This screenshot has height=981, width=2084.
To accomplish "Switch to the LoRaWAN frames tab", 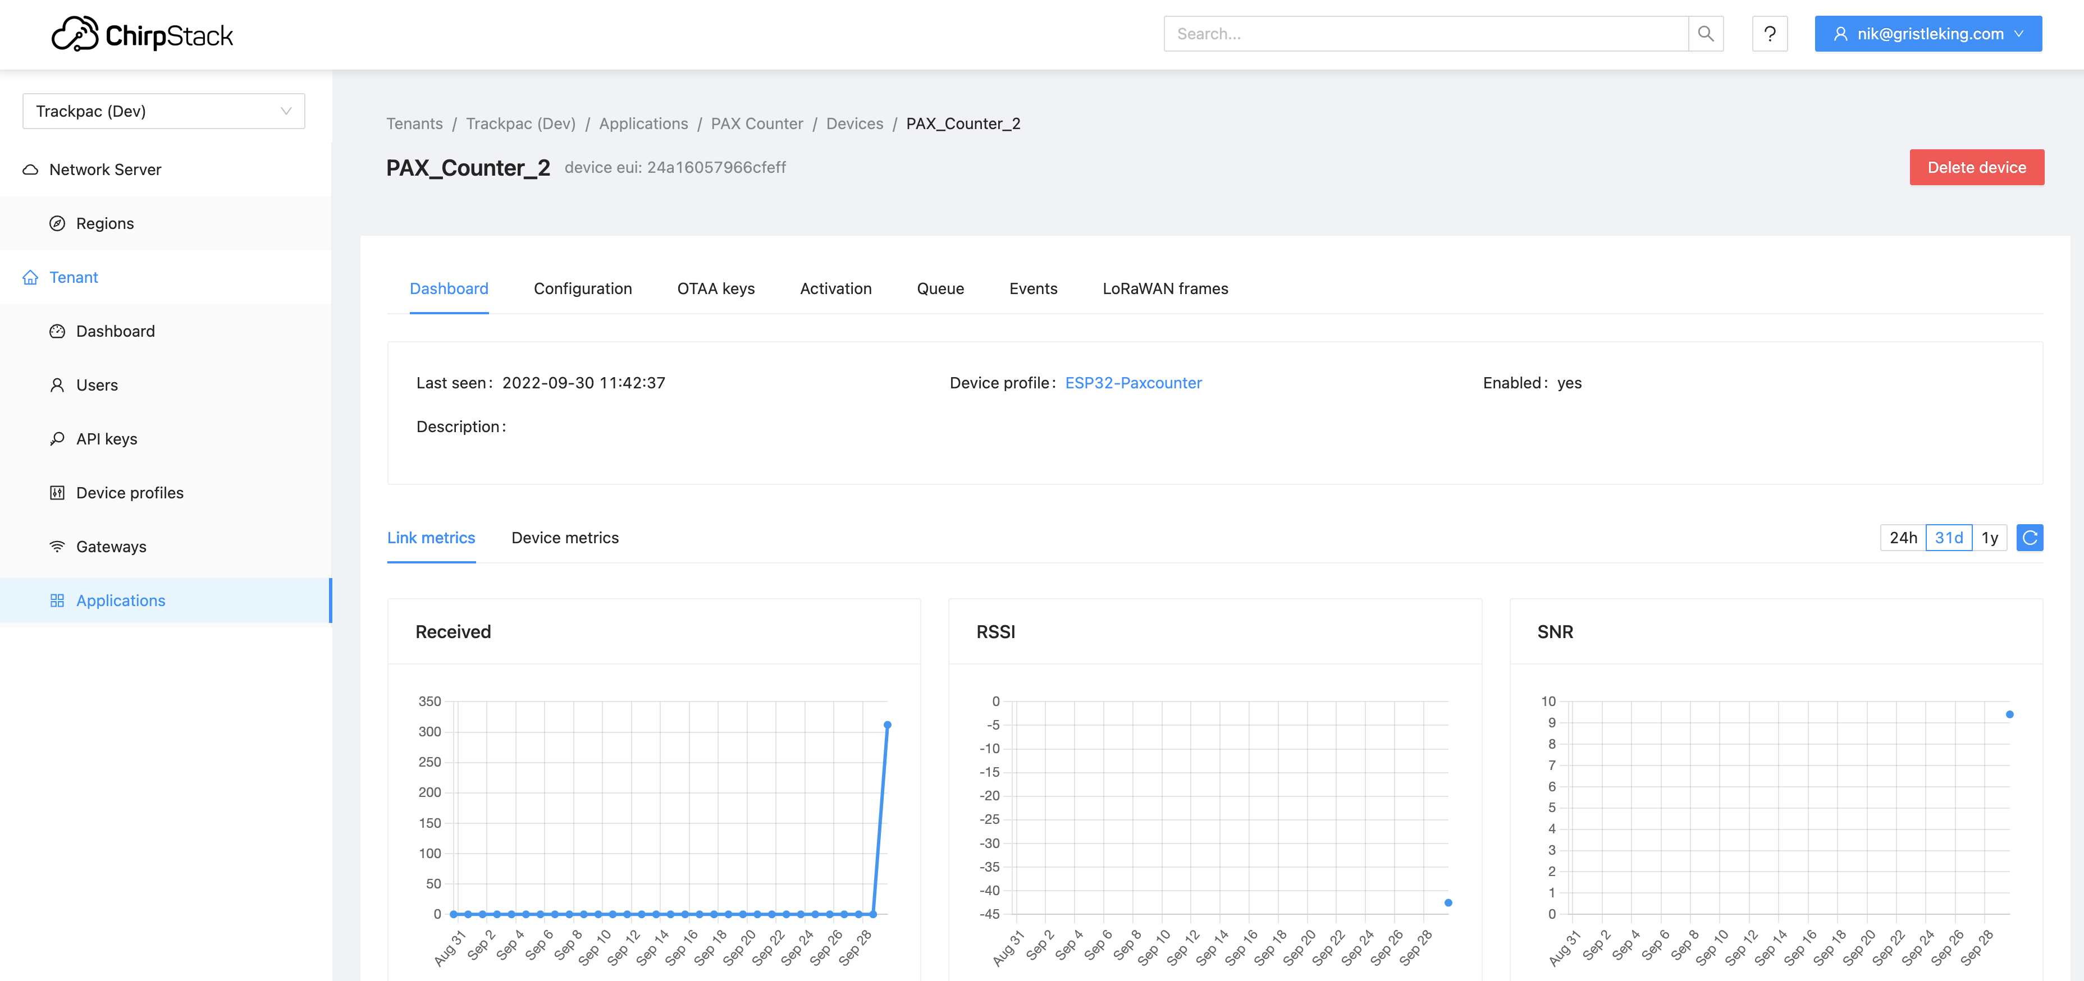I will 1164,288.
